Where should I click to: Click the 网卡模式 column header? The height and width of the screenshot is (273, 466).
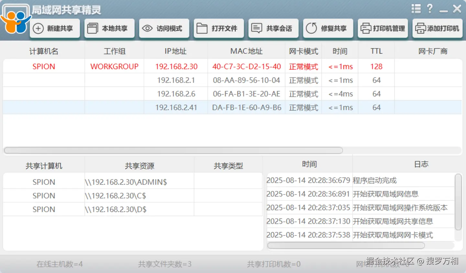[x=304, y=51]
